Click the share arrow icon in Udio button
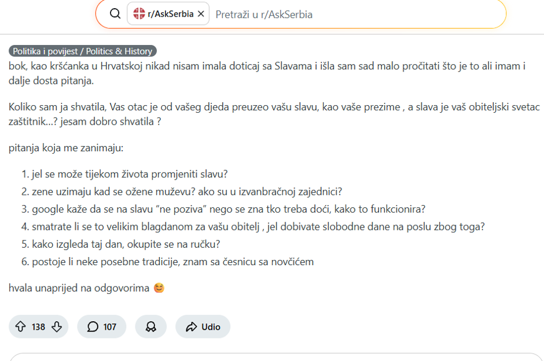 tap(191, 326)
